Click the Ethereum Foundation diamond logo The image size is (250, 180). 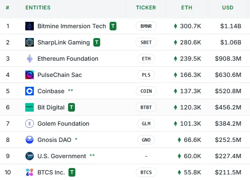coord(30,59)
